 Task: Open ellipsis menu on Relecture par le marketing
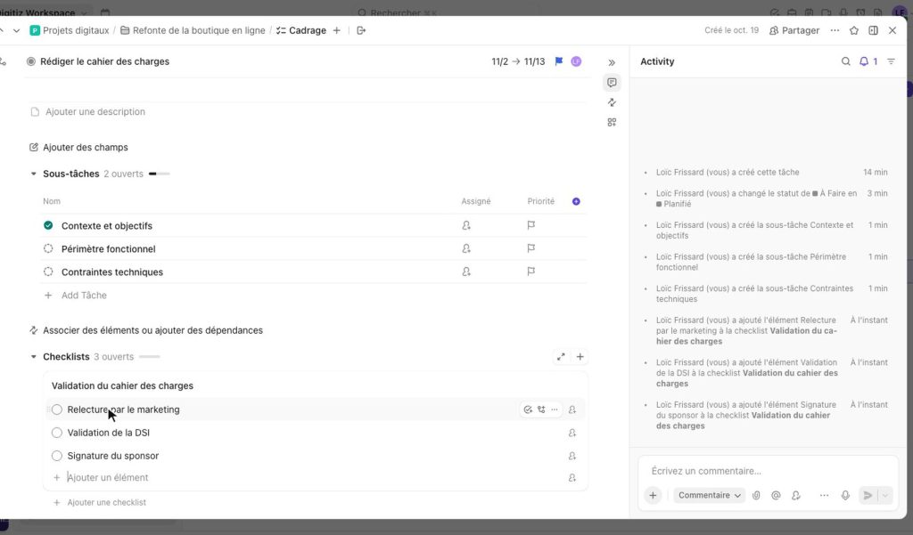[555, 409]
